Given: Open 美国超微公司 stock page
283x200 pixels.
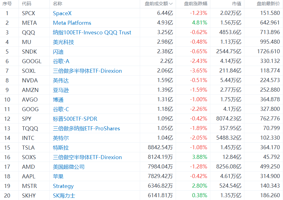Looking at the screenshot, I should tap(69, 167).
